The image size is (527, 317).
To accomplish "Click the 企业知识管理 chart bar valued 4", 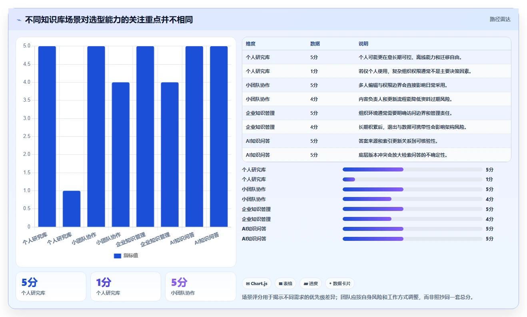I will [170, 155].
